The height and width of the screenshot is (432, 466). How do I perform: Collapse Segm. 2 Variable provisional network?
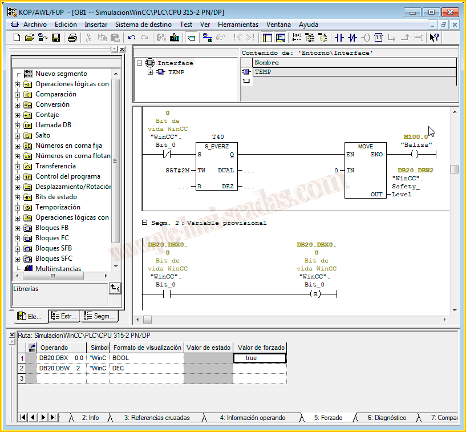point(144,223)
